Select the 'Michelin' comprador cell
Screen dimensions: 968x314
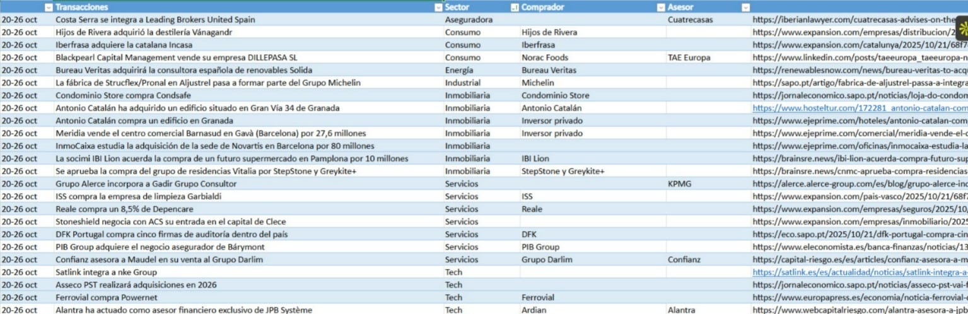coord(593,83)
